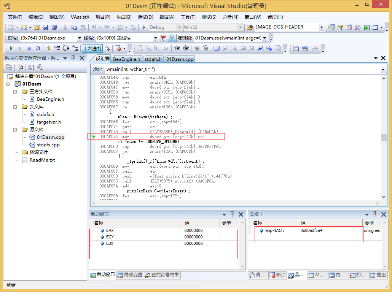Image resolution: width=392 pixels, height=292 pixels.
Task: Step Over using the debug toolbar
Action: click(66, 48)
